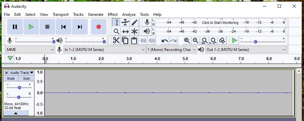304x121 pixels.
Task: Open the File menu
Action: point(7,15)
